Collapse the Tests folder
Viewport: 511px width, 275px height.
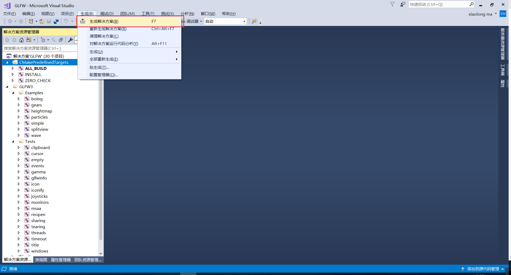click(13, 141)
